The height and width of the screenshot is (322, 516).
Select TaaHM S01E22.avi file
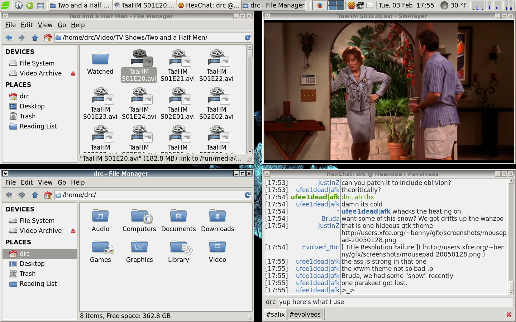pyautogui.click(x=216, y=66)
